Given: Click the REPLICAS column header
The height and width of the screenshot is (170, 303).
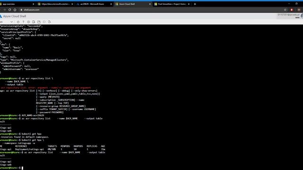Looking at the screenshot, I should pyautogui.click(x=92, y=146).
